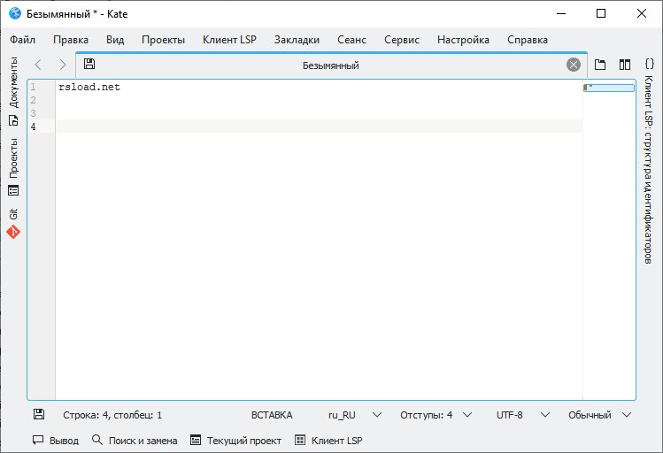Open the Клиент LSP menu
Viewport: 663px width, 453px height.
tap(229, 40)
